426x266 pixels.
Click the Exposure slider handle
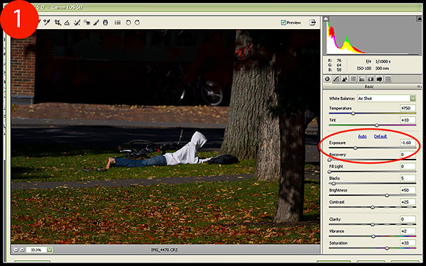tap(355, 148)
